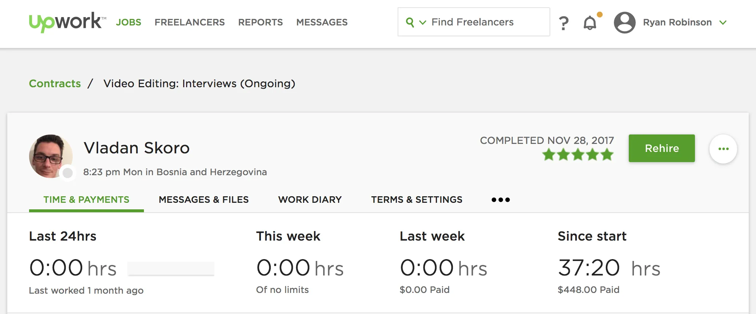Screen dimensions: 756x314
Task: Open the help question mark icon
Action: [x=564, y=23]
